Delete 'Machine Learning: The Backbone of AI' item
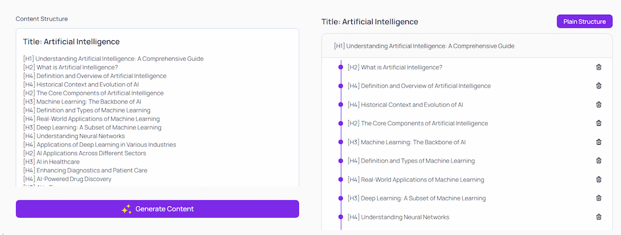This screenshot has width=621, height=235. coord(599,142)
